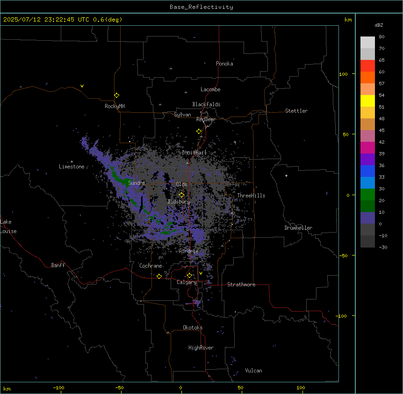Image resolution: width=403 pixels, height=394 pixels.
Task: Click the Lake Louise label
Action: click(x=8, y=226)
